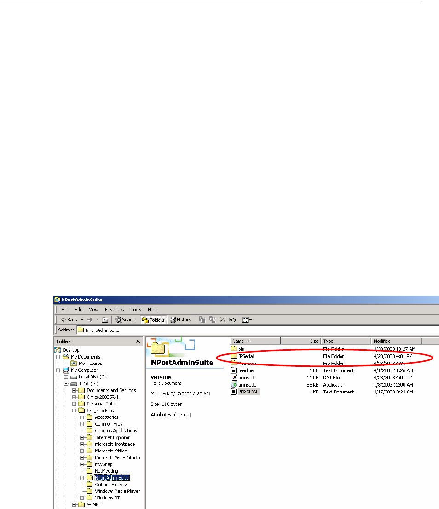Sort by Size column header
The image size is (439, 509).
(x=300, y=341)
